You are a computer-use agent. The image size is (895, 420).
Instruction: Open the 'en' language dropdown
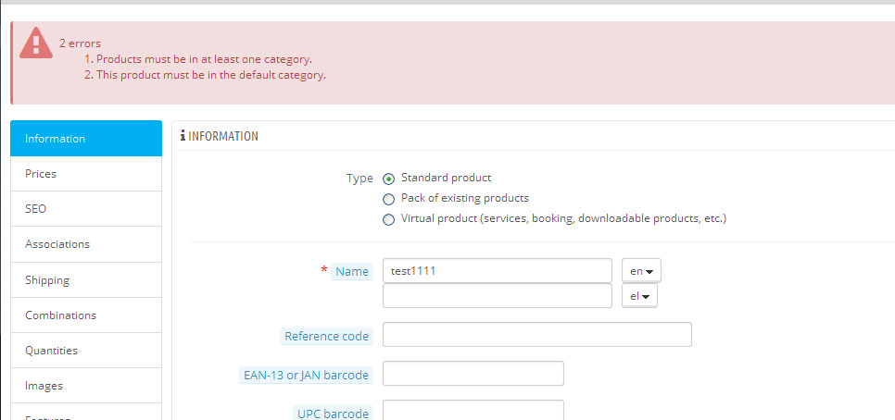640,271
